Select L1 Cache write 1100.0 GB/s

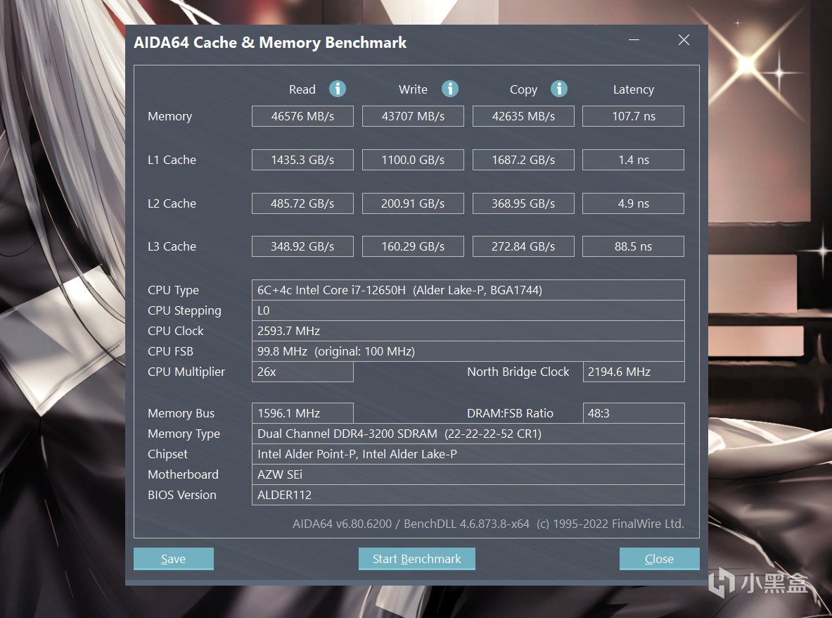(x=413, y=160)
